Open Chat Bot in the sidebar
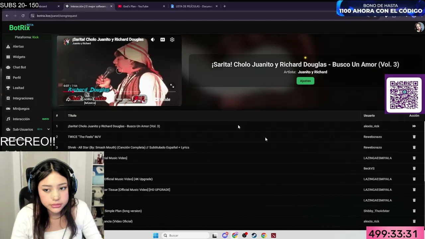This screenshot has width=425, height=239. (x=19, y=67)
